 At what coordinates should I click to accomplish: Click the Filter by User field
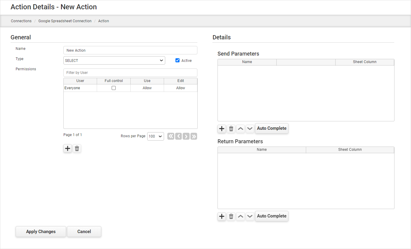click(130, 73)
